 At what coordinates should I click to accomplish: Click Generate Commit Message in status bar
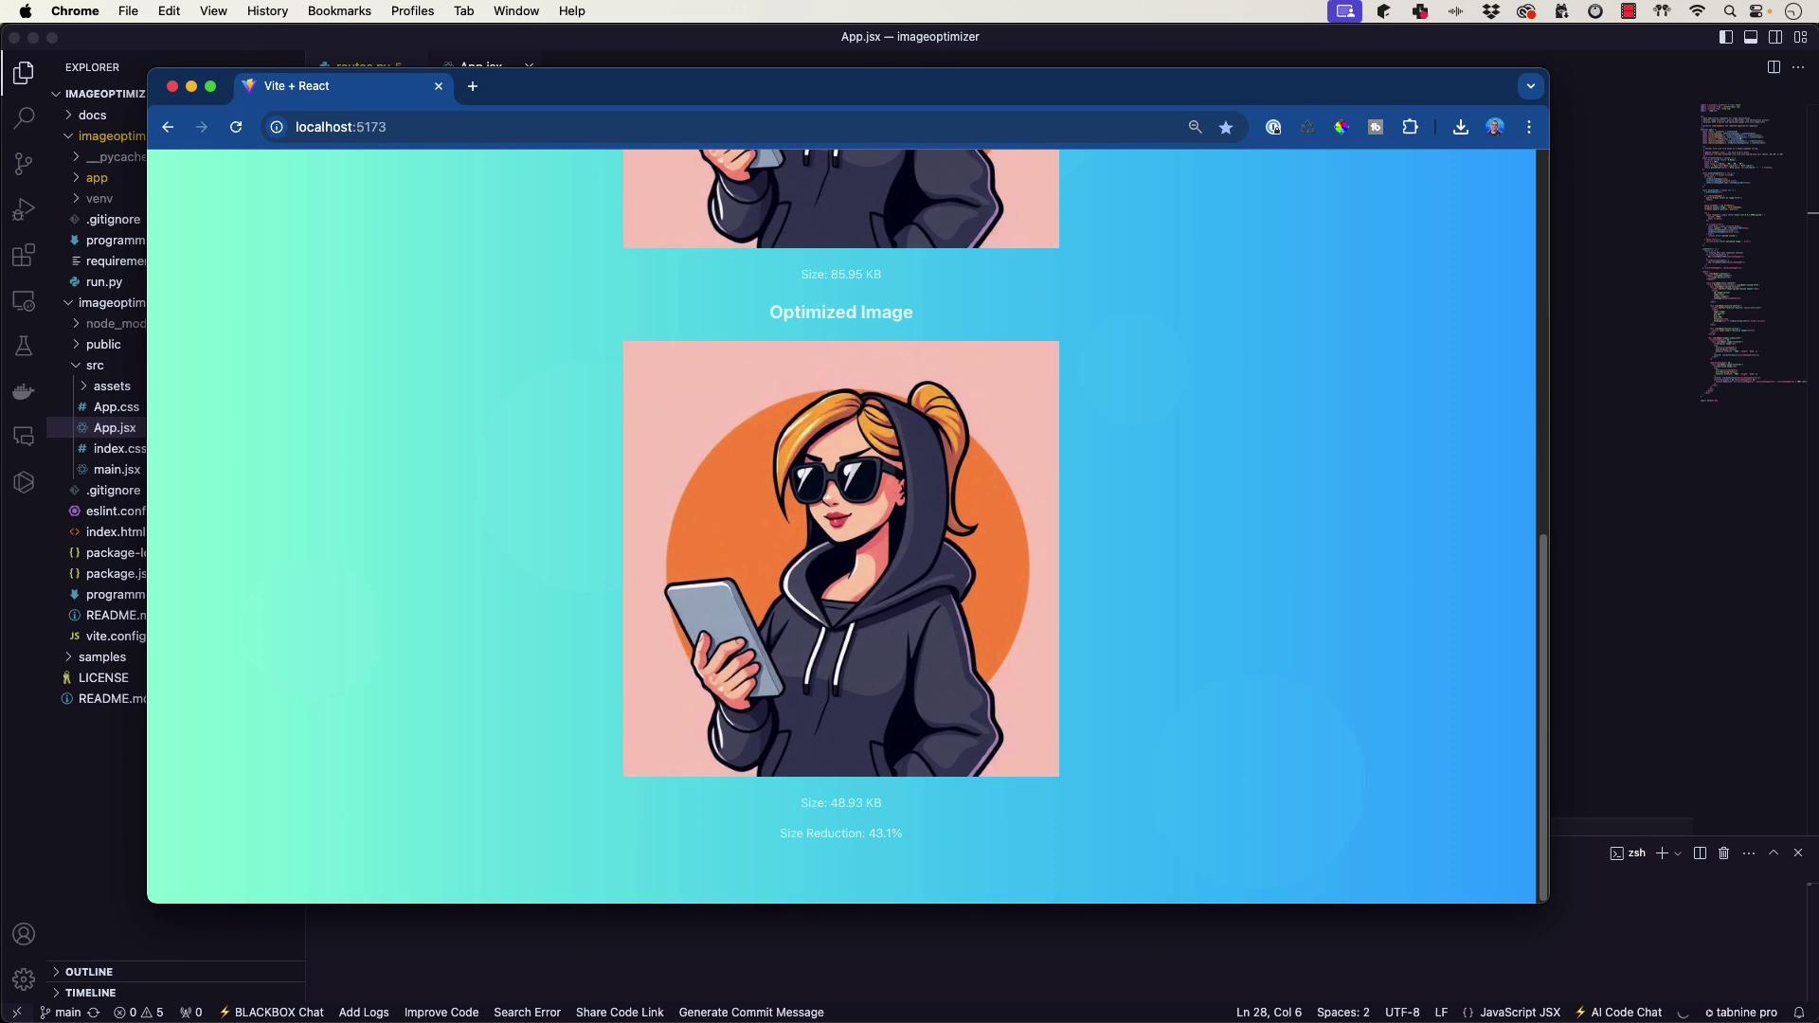click(750, 1013)
